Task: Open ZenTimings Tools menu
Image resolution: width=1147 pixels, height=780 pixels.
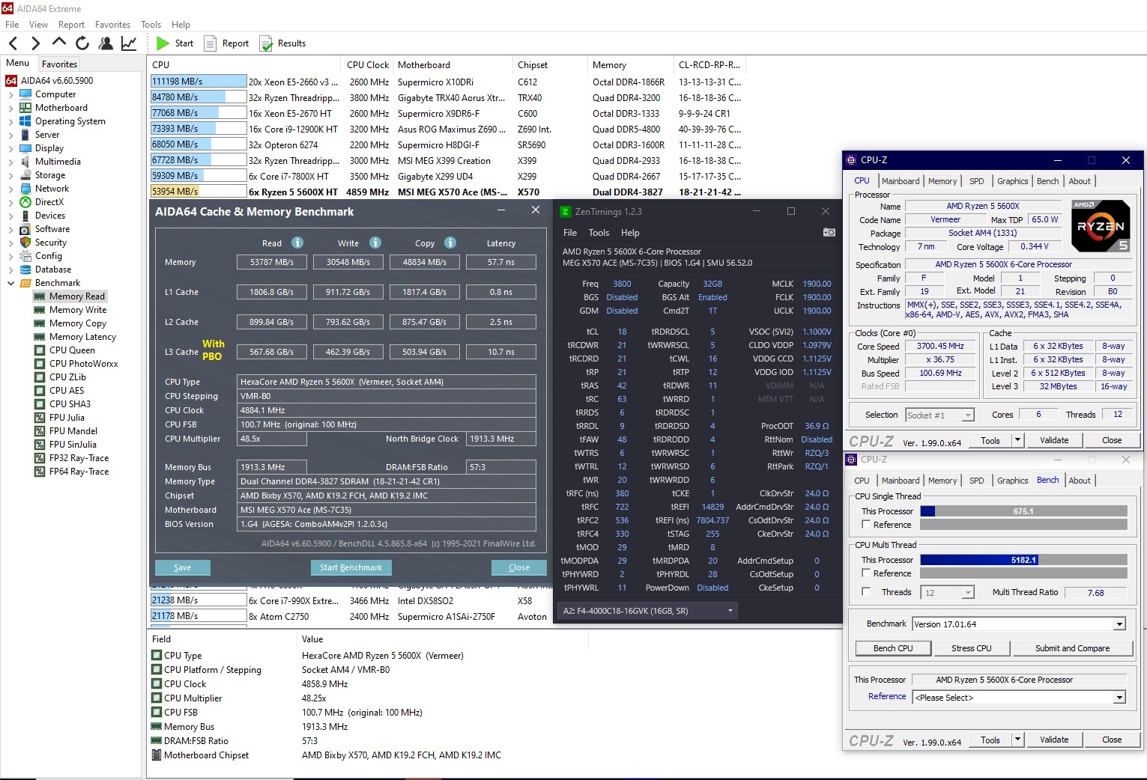Action: click(599, 233)
